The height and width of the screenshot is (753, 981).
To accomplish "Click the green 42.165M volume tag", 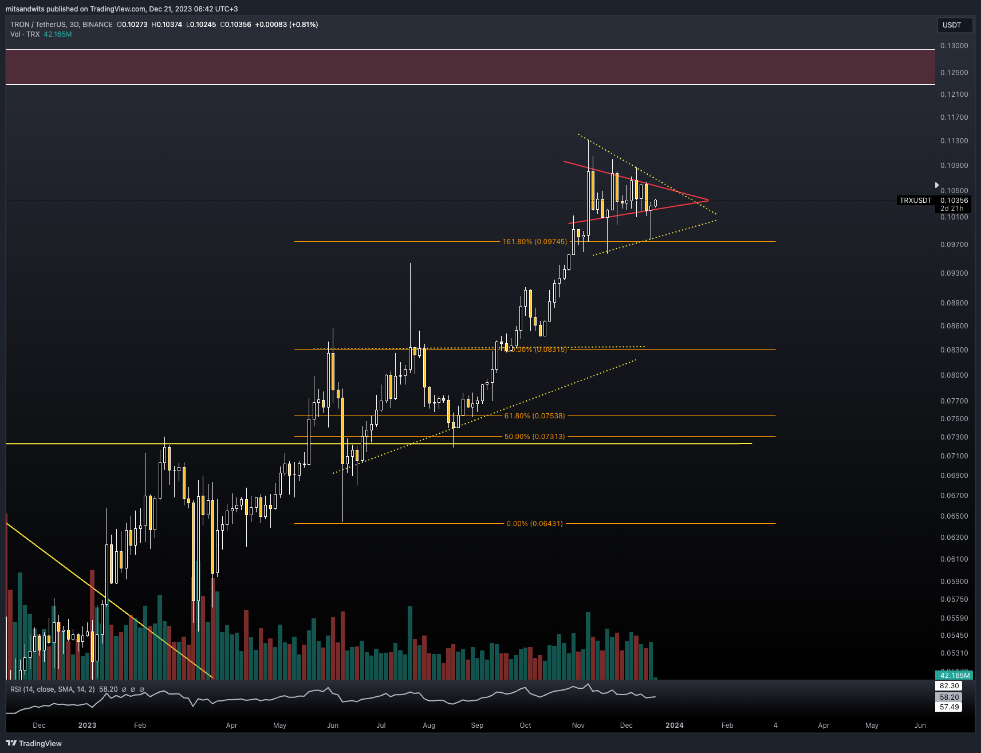I will [x=954, y=676].
